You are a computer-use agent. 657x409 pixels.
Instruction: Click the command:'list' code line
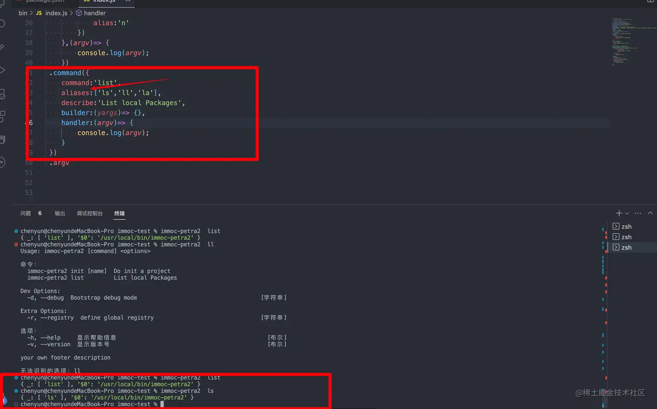click(91, 83)
